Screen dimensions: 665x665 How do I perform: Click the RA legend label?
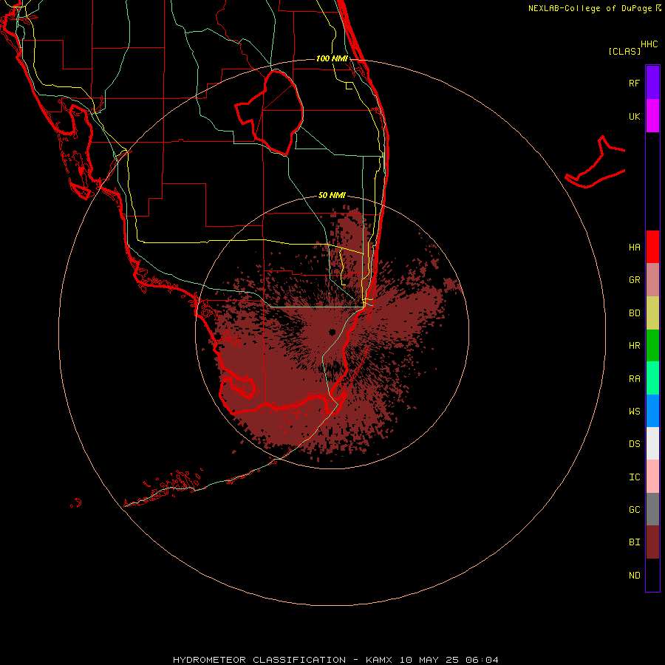(x=634, y=379)
